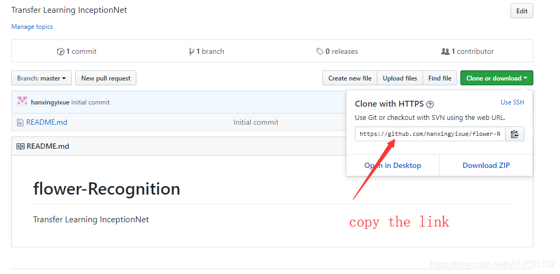Open the 0 releases link
The height and width of the screenshot is (274, 560).
(x=337, y=52)
